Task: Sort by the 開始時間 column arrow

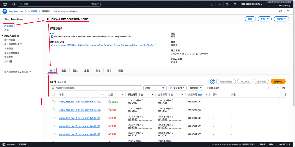Action: pyautogui.click(x=152, y=94)
